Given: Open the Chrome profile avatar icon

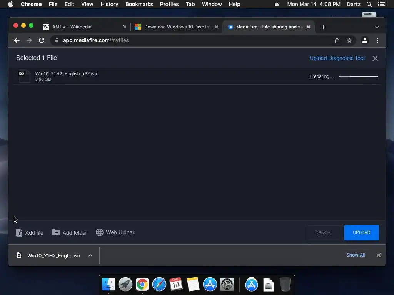Looking at the screenshot, I should (x=365, y=40).
